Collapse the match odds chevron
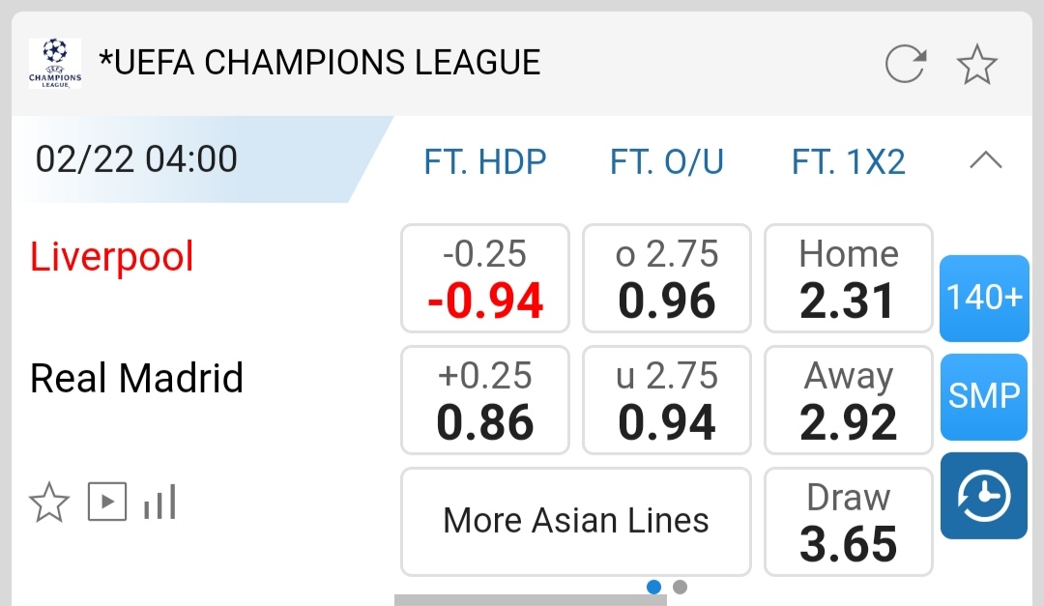This screenshot has height=606, width=1044. [985, 160]
